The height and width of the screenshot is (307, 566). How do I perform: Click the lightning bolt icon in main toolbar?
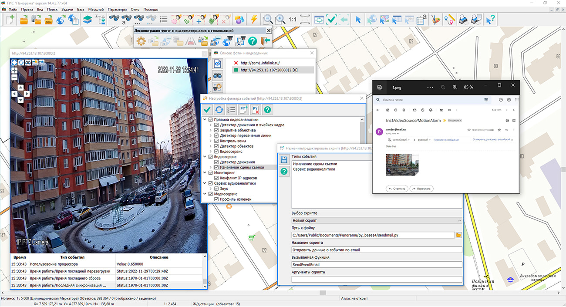pos(253,19)
